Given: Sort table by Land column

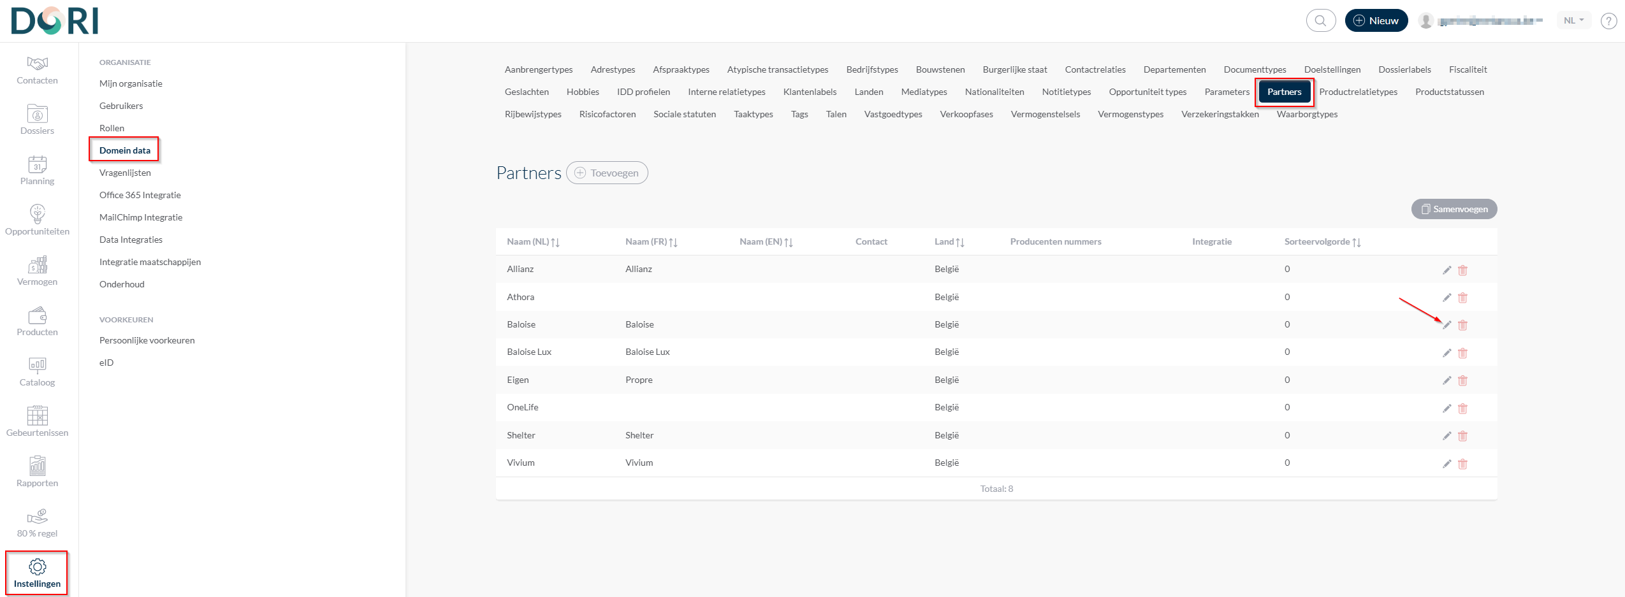Looking at the screenshot, I should 949,242.
